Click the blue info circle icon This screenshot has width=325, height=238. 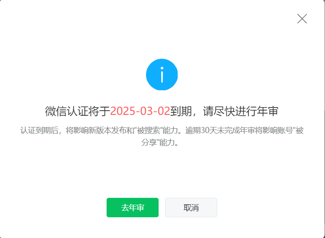point(162,75)
